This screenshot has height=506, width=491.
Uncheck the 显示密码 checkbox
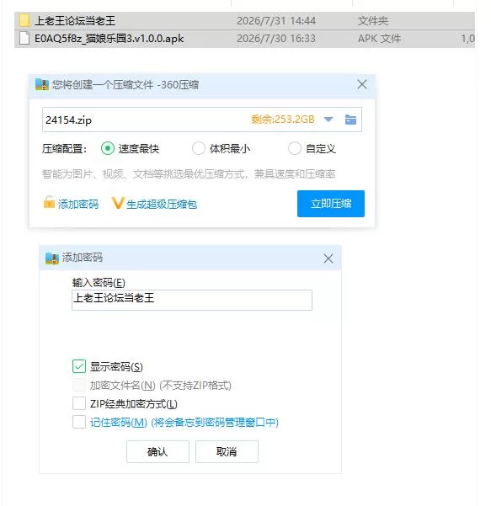pos(79,366)
